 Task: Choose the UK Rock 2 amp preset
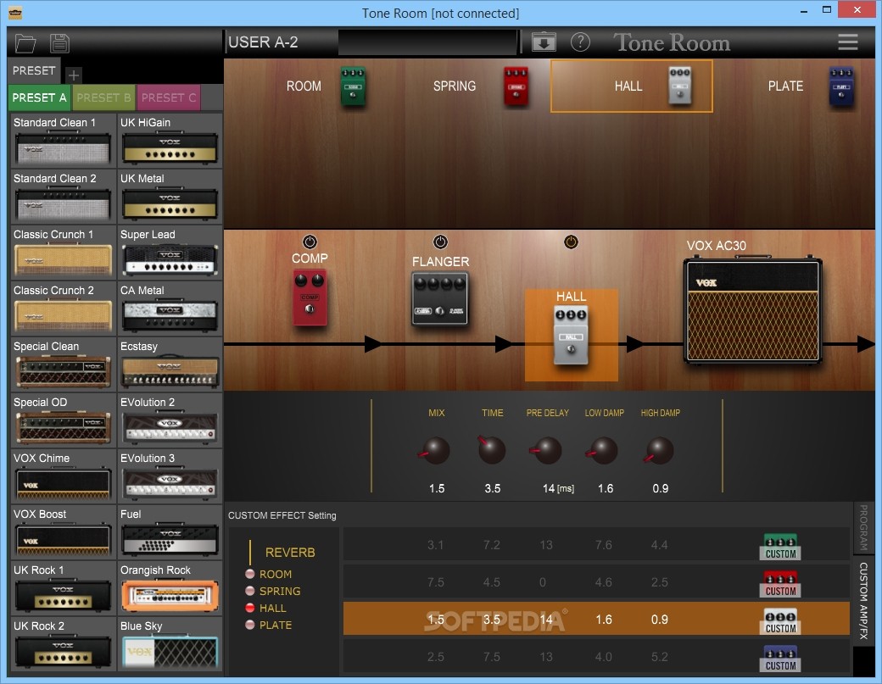[63, 643]
